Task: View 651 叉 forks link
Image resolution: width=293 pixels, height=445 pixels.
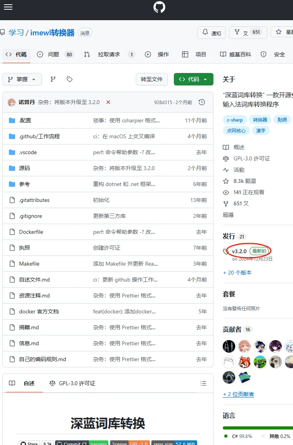Action: click(x=236, y=203)
